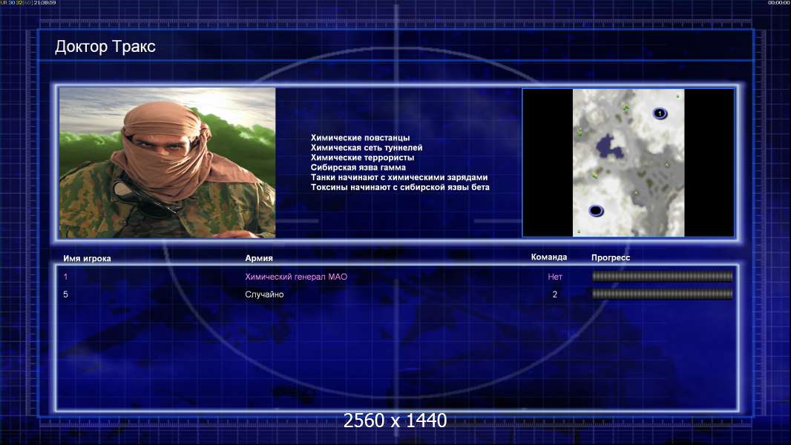Select the Доктор Тракс title heading
791x445 pixels.
105,47
